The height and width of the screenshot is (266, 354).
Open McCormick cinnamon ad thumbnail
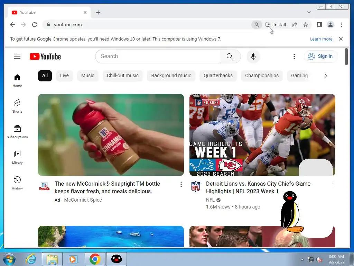pyautogui.click(x=111, y=135)
